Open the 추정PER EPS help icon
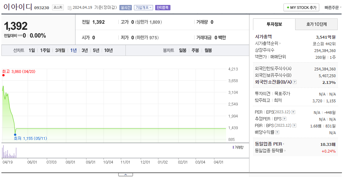343x177 pixels. point(284,119)
